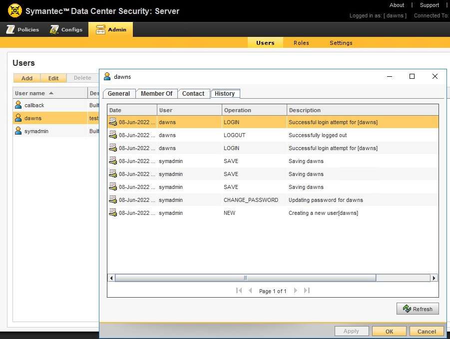Click the scroll right arrow
Screen dimensions: 450x339
[434, 278]
